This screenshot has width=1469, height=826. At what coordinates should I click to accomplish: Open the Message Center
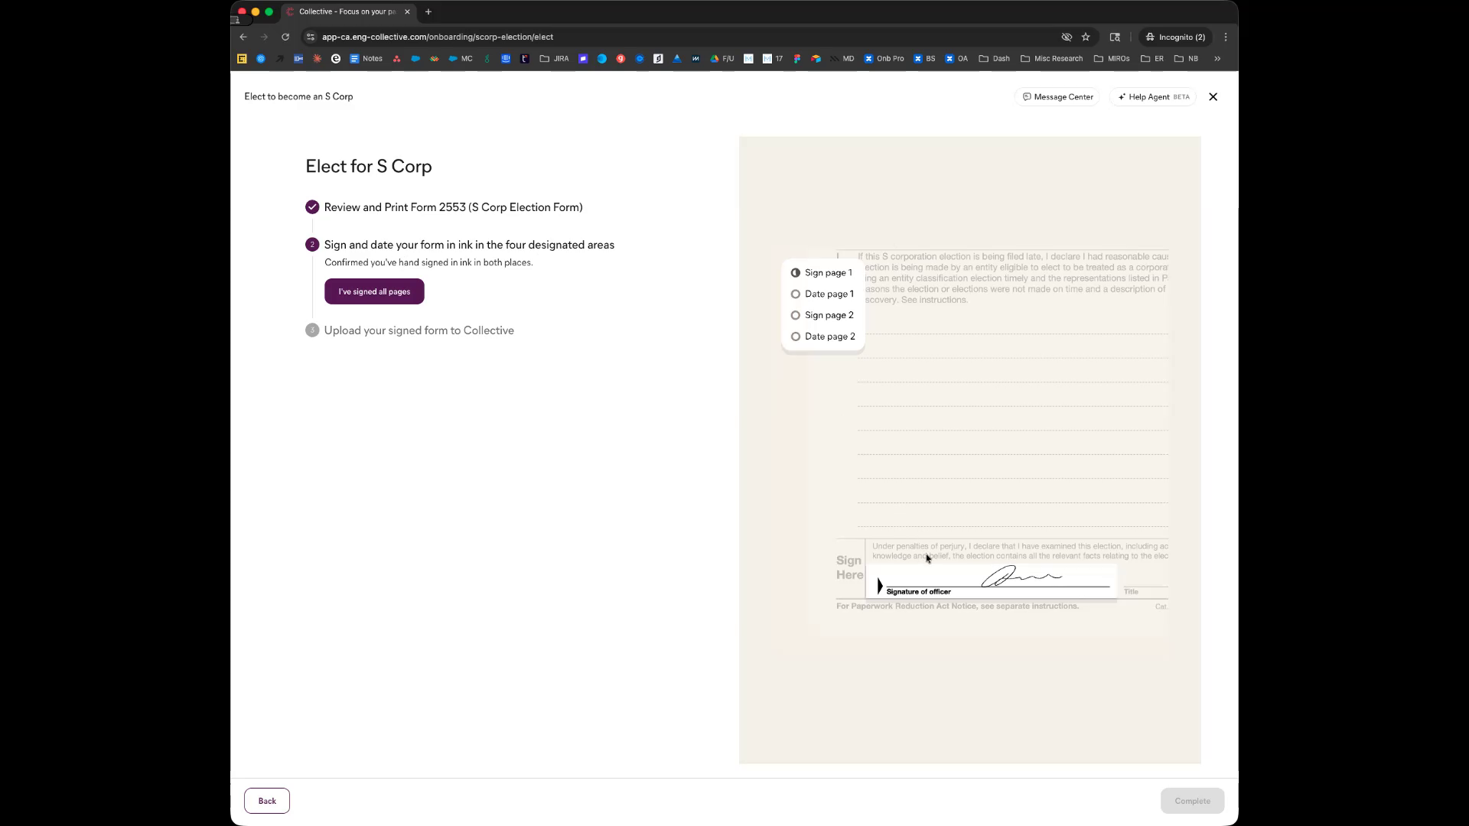point(1057,97)
